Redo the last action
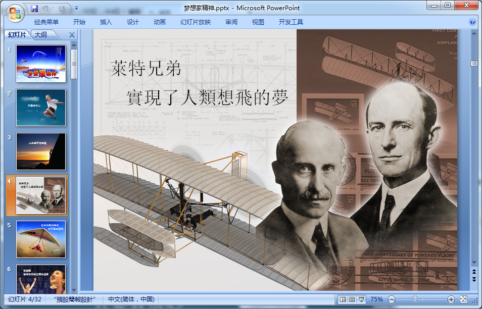The image size is (482, 309). 62,8
